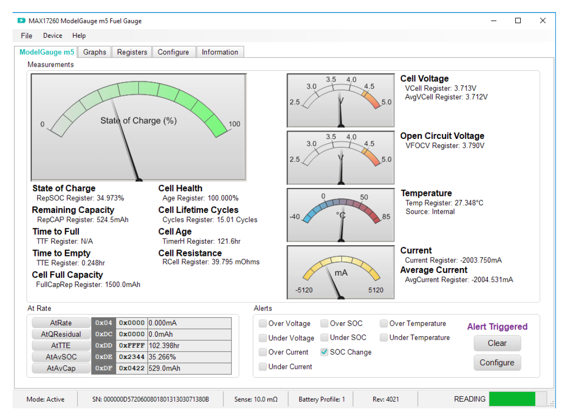569x418 pixels.
Task: Switch to the Graphs tab
Action: (94, 52)
